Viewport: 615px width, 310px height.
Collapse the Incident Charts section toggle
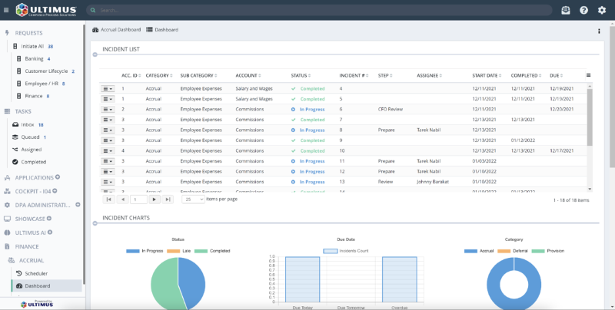95,223
